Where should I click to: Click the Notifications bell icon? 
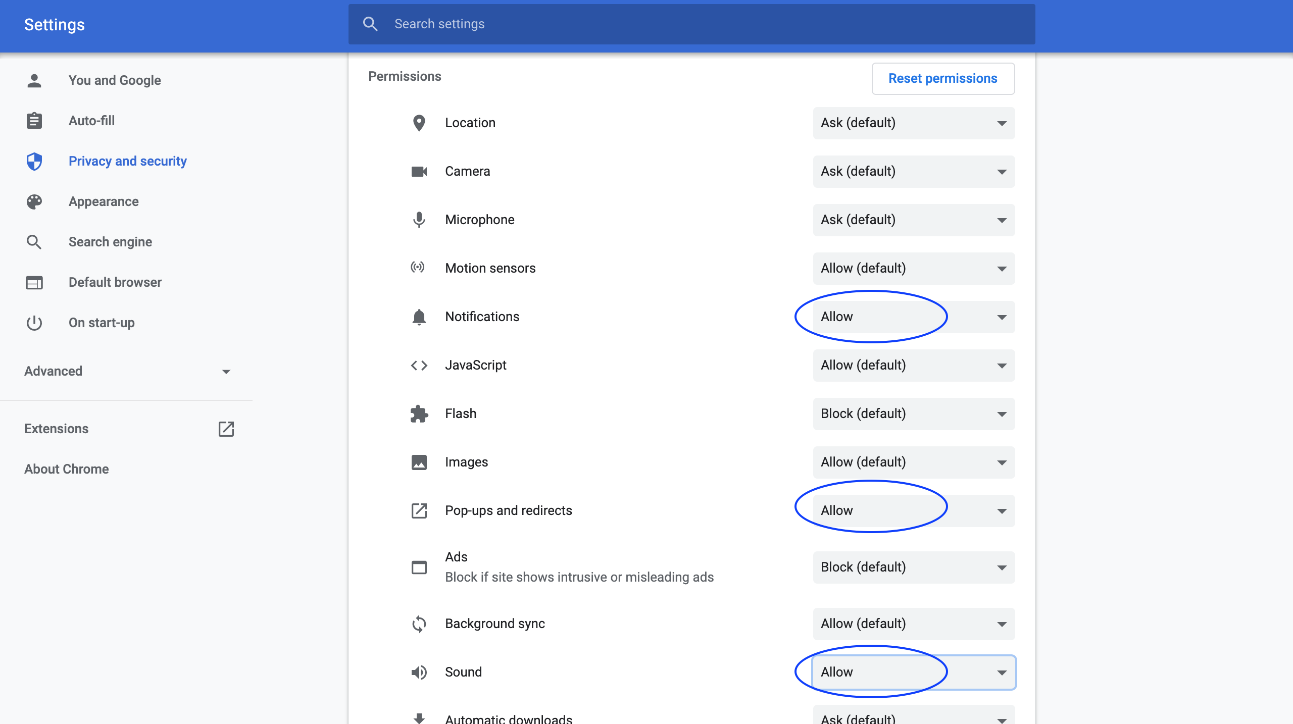pos(419,317)
